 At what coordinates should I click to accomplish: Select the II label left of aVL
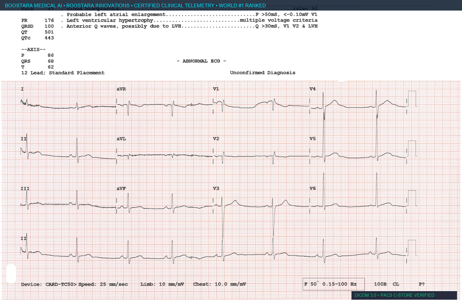point(24,139)
